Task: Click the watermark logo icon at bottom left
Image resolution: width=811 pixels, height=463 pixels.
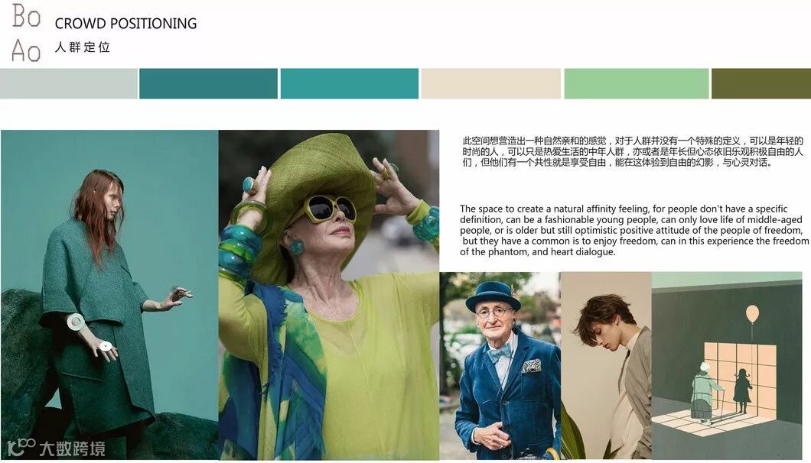Action: (21, 448)
